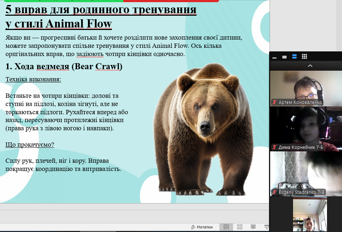Click the line 'покращує координацію та витривалість.'
Viewport: 342px width, 232px height.
(x=63, y=169)
